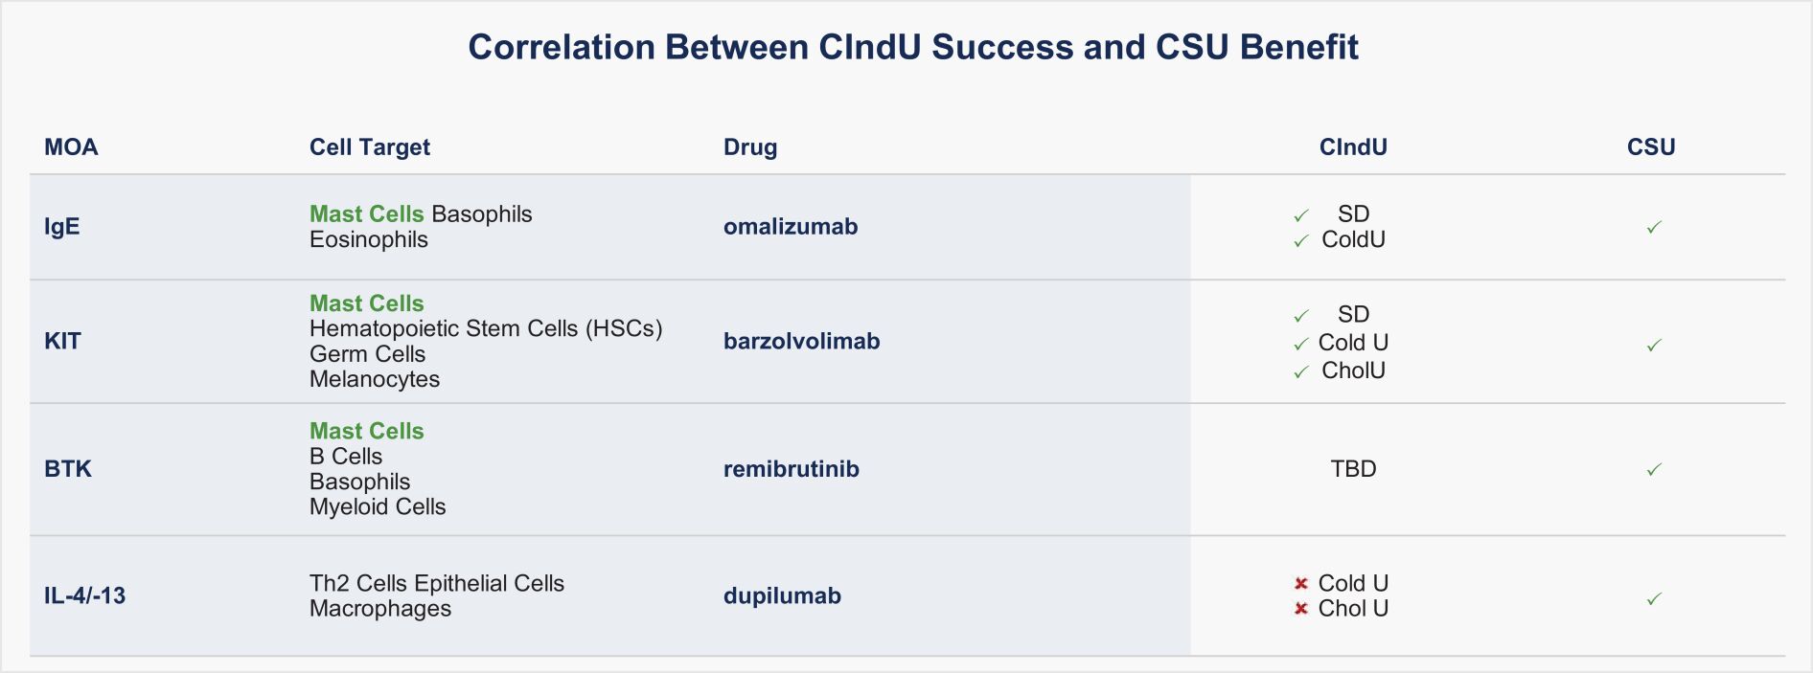
Task: Click the green checkmark beside ColdU for omalizumab
Action: [1300, 241]
